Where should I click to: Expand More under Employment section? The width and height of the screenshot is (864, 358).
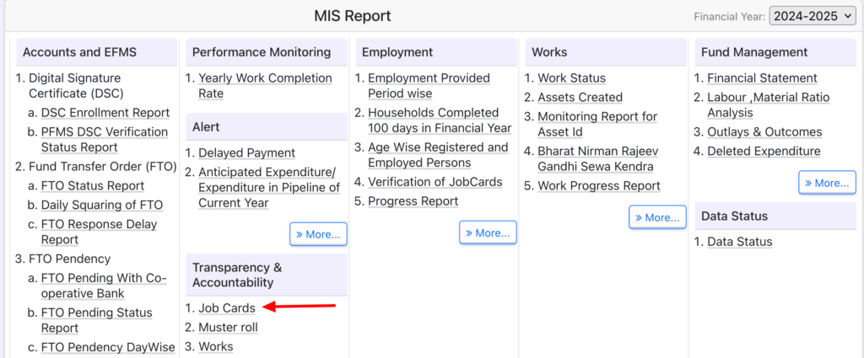[488, 232]
